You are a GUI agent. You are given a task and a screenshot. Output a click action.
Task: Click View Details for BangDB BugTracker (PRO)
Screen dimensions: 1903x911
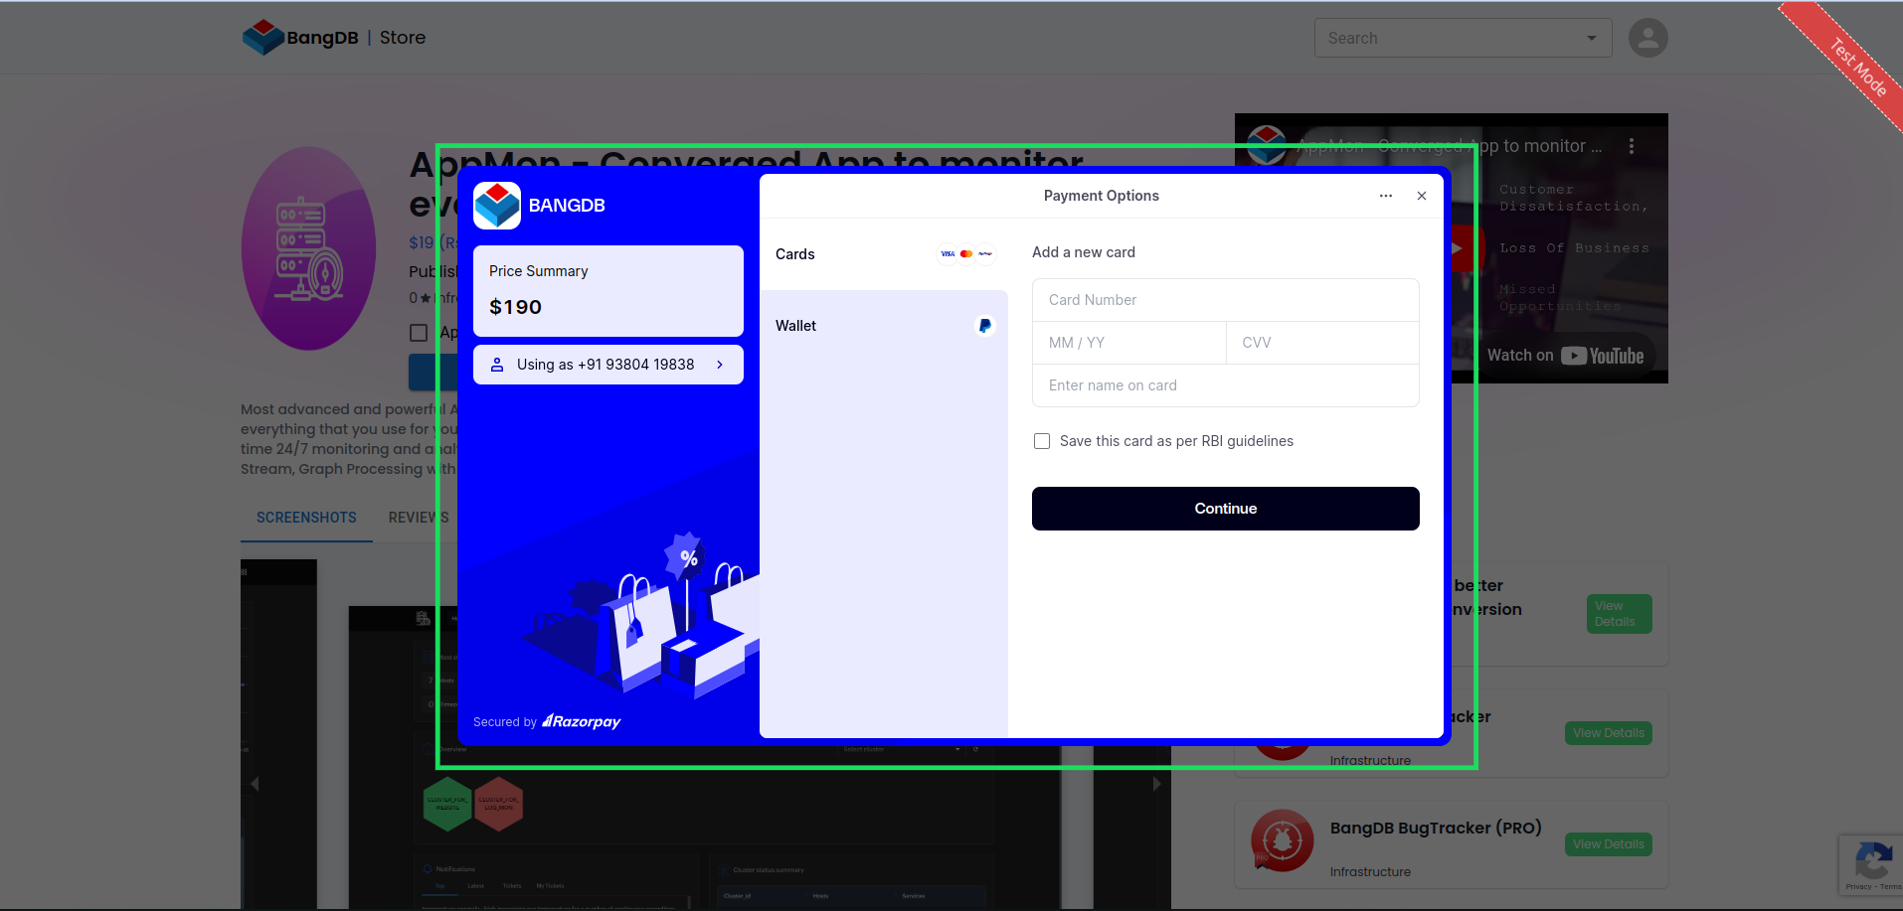click(1608, 844)
